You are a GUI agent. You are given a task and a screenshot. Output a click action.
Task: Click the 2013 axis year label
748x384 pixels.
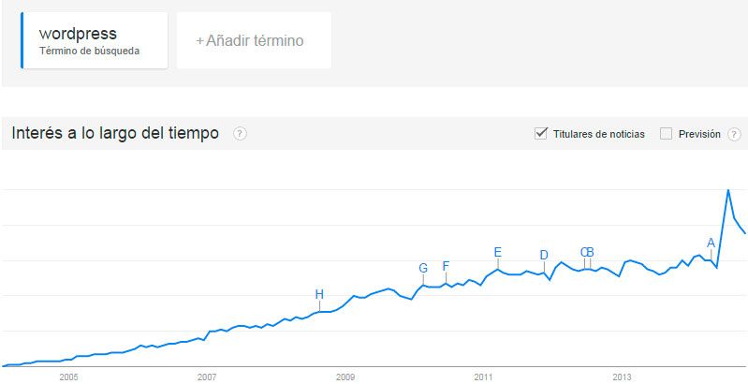pos(622,377)
